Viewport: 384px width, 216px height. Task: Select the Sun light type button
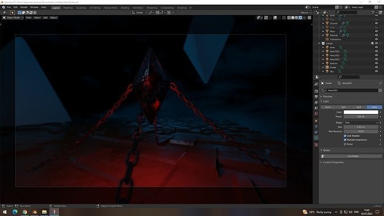tap(343, 107)
